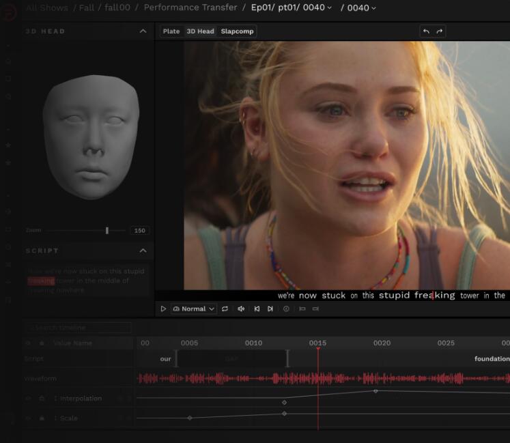510x443 pixels.
Task: Toggle visibility eye on Scale row
Action: click(29, 418)
